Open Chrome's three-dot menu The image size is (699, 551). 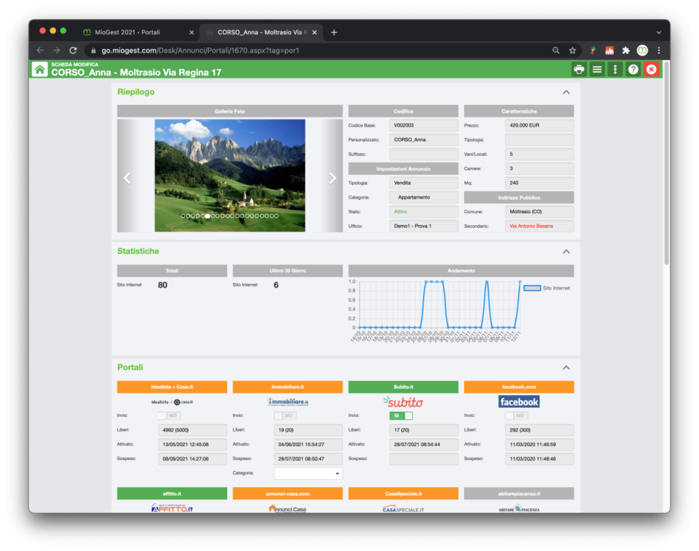(x=659, y=50)
